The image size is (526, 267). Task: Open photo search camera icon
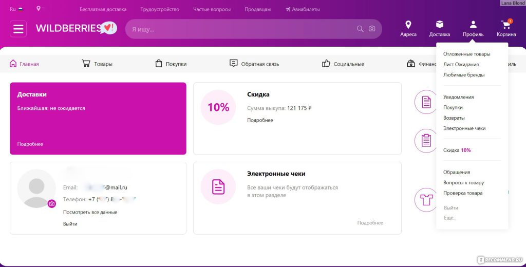372,29
